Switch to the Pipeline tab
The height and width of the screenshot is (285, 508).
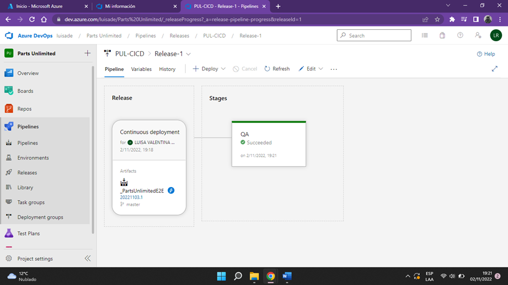pyautogui.click(x=114, y=69)
